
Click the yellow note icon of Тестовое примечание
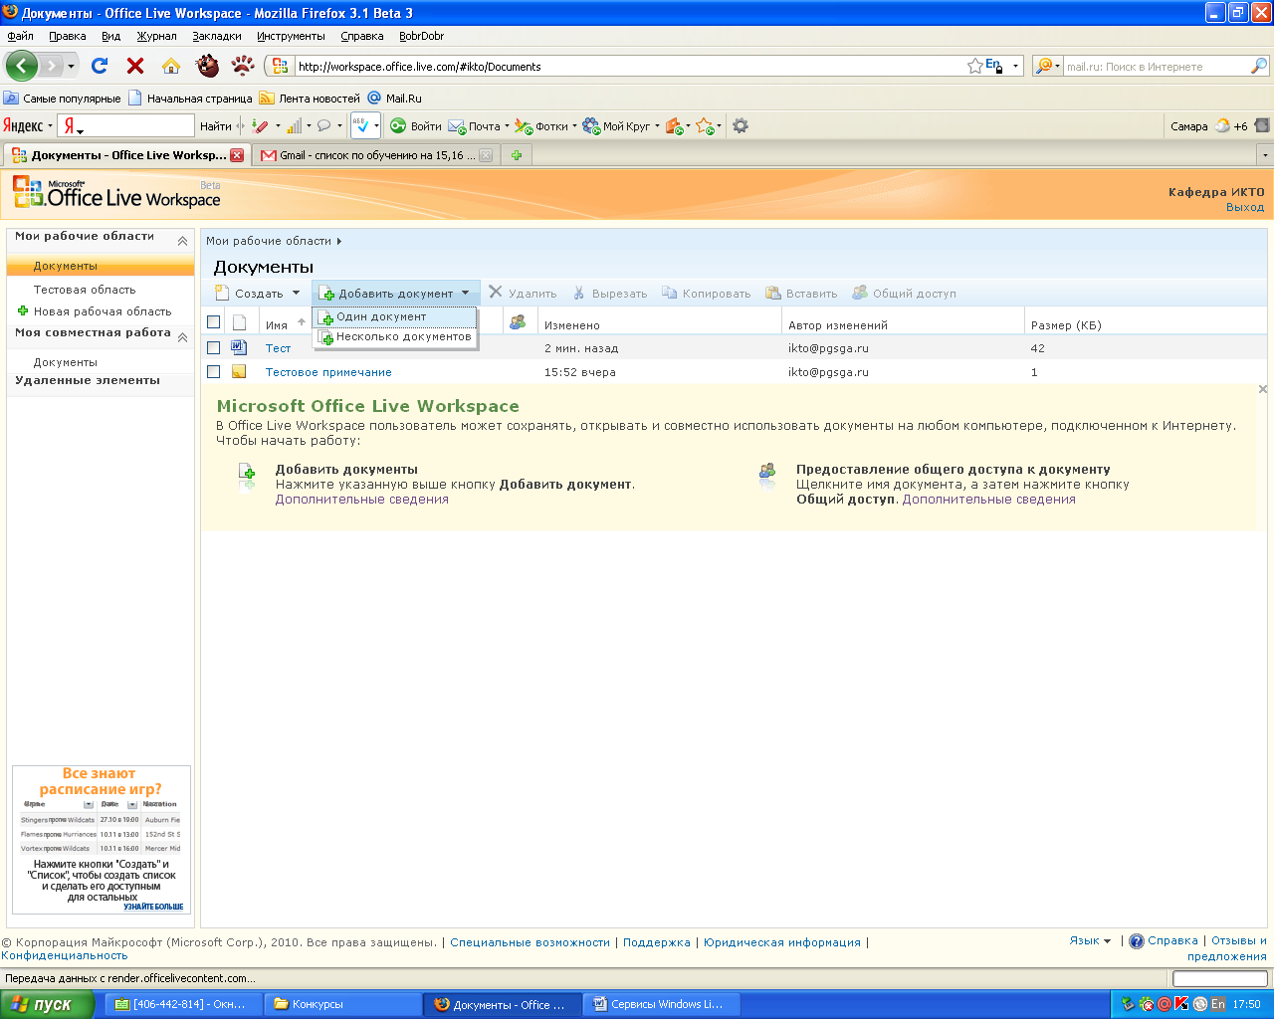click(239, 371)
